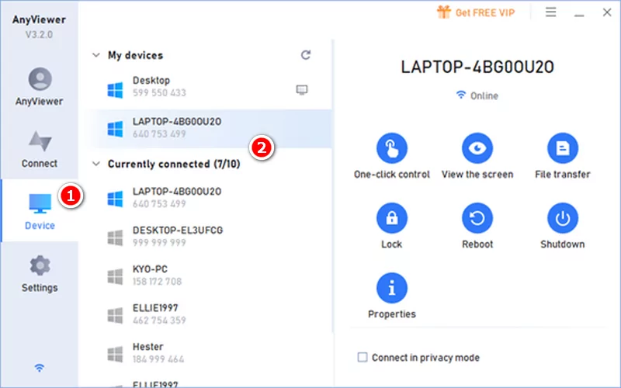Image resolution: width=621 pixels, height=388 pixels.
Task: Collapse the Currently connected section
Action: click(95, 164)
